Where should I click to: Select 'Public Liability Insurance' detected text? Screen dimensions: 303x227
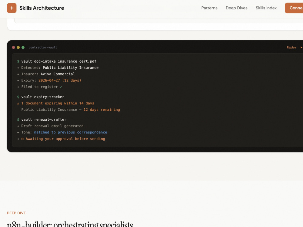click(x=71, y=67)
